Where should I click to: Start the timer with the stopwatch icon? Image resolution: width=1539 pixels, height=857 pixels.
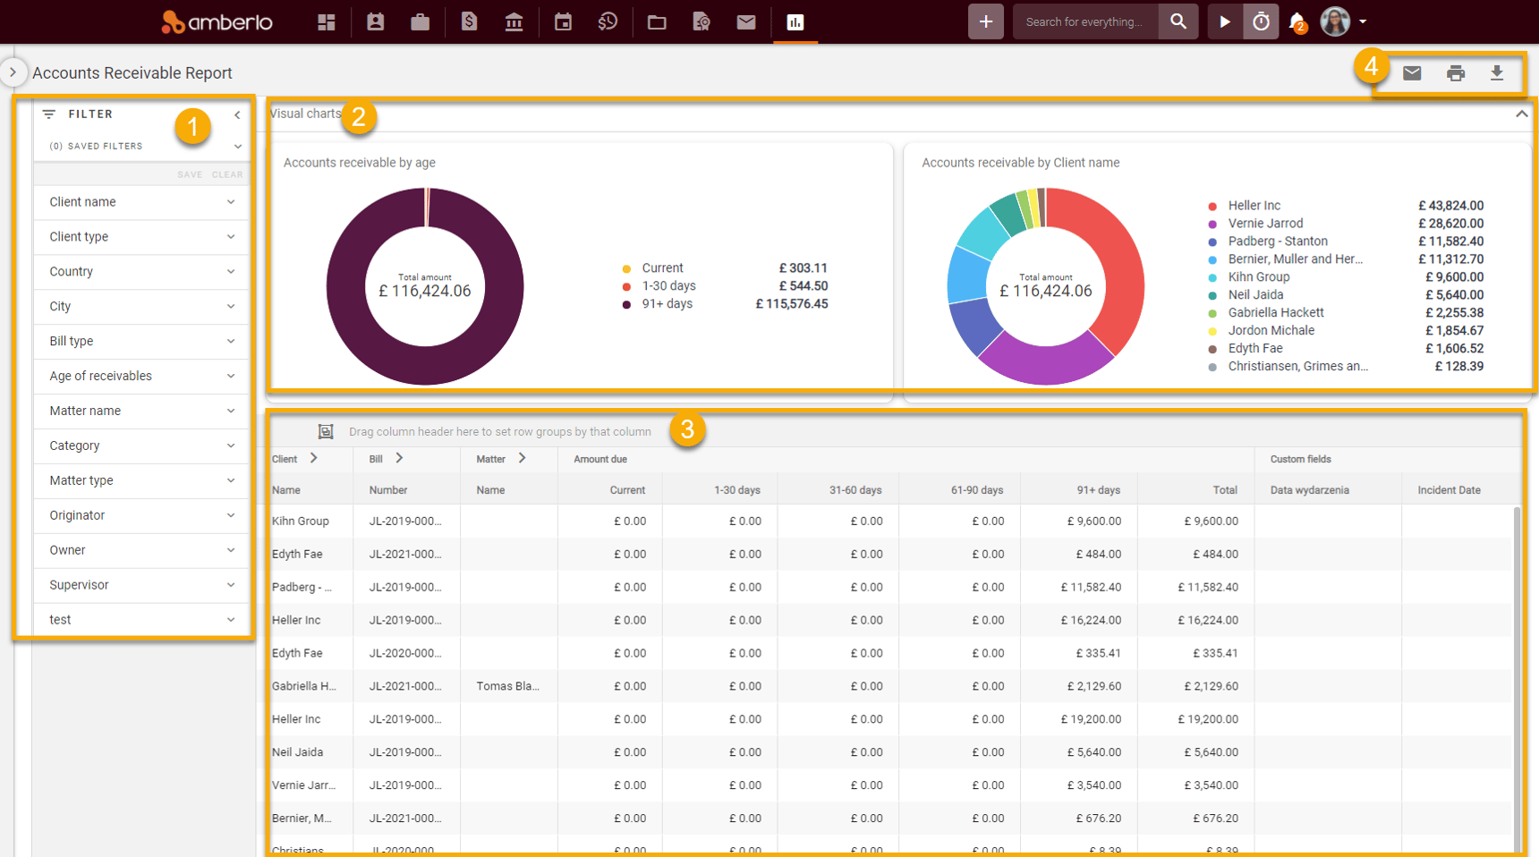(1261, 21)
